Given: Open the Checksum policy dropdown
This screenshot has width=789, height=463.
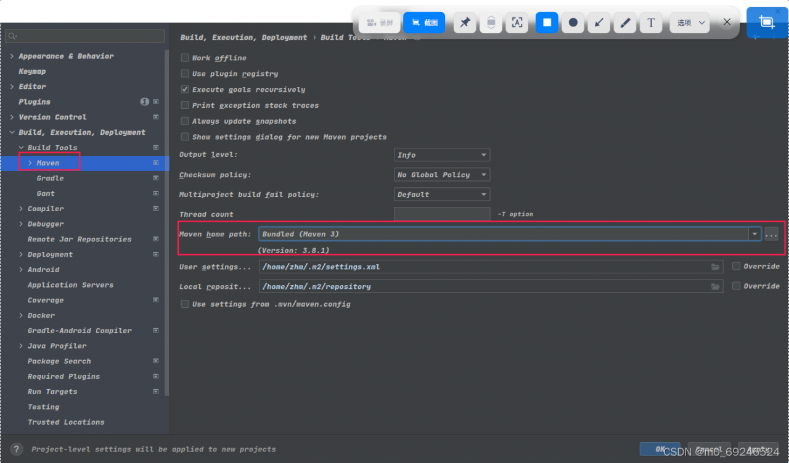Looking at the screenshot, I should [442, 175].
